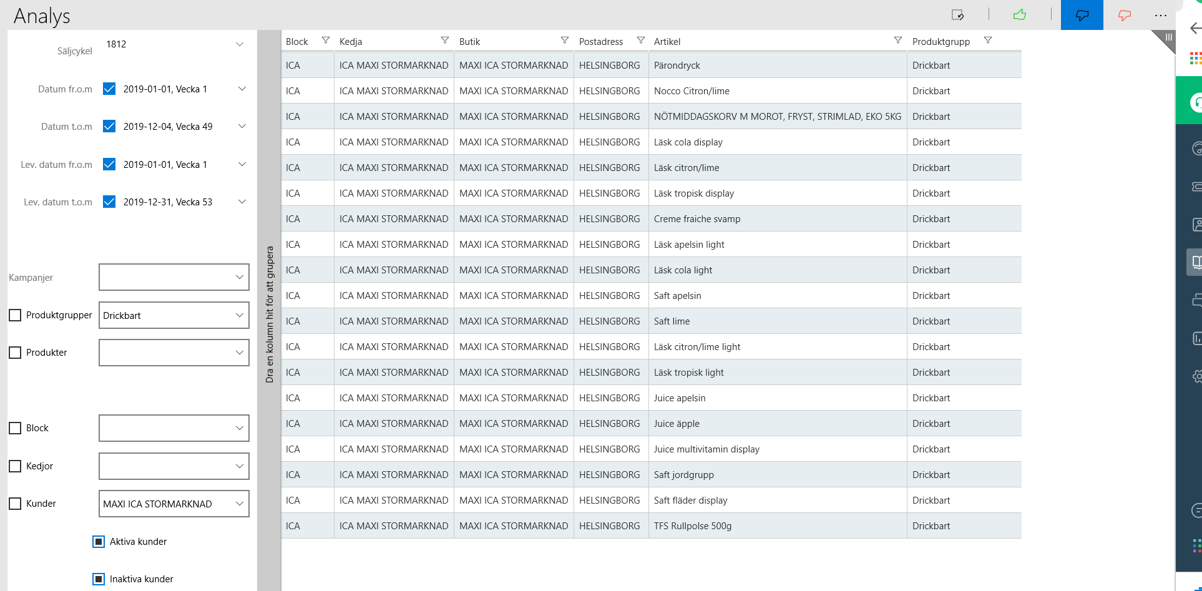Tick the Produktgrupper checkbox

pos(15,315)
